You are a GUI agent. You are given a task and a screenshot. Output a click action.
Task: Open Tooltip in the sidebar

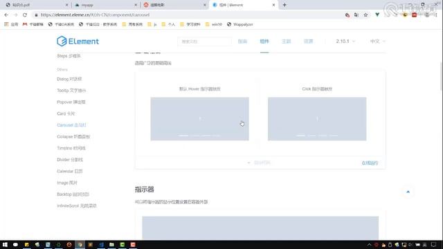point(71,91)
